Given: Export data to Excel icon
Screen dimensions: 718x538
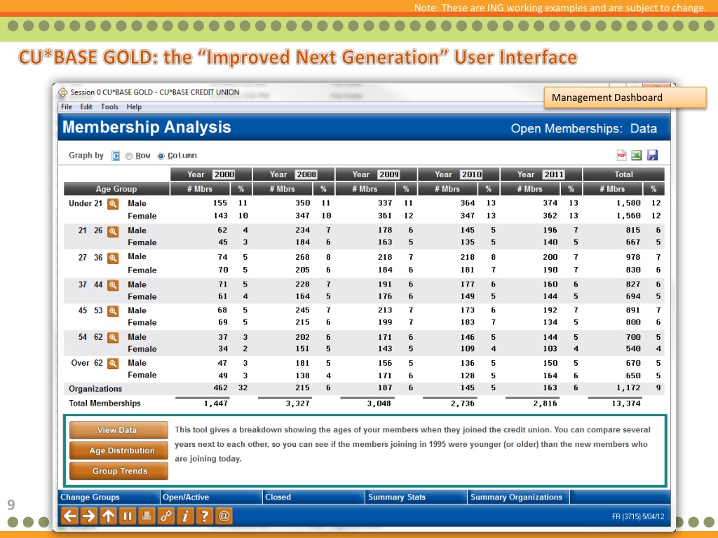Looking at the screenshot, I should click(x=637, y=156).
